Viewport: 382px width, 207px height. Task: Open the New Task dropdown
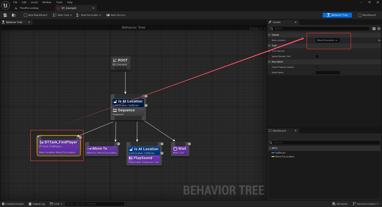[x=62, y=15]
